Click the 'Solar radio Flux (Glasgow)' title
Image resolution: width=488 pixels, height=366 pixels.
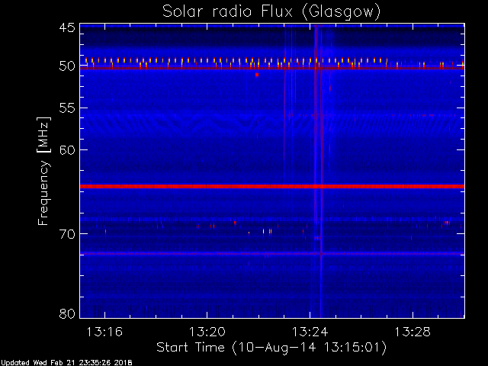click(x=271, y=12)
